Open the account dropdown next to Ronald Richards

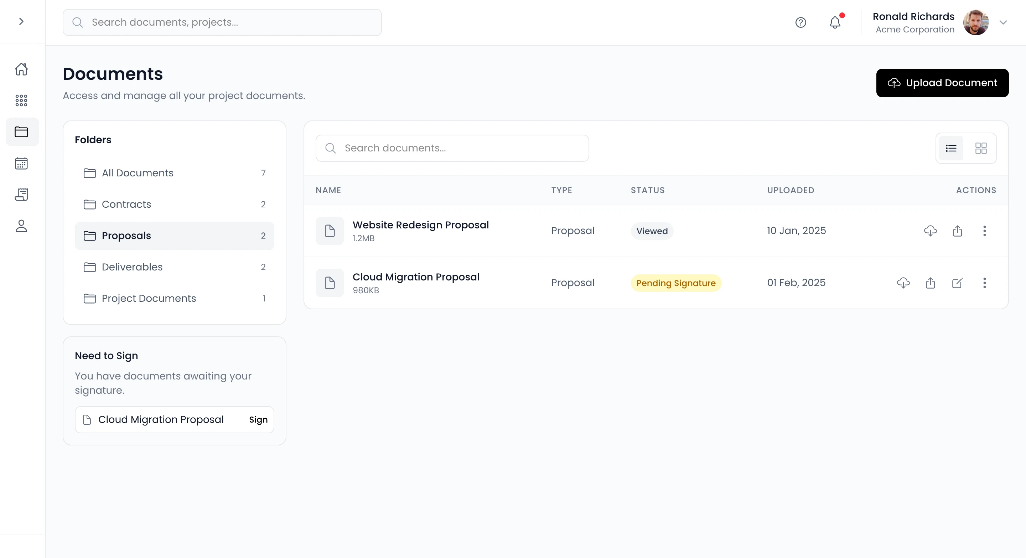point(1003,22)
